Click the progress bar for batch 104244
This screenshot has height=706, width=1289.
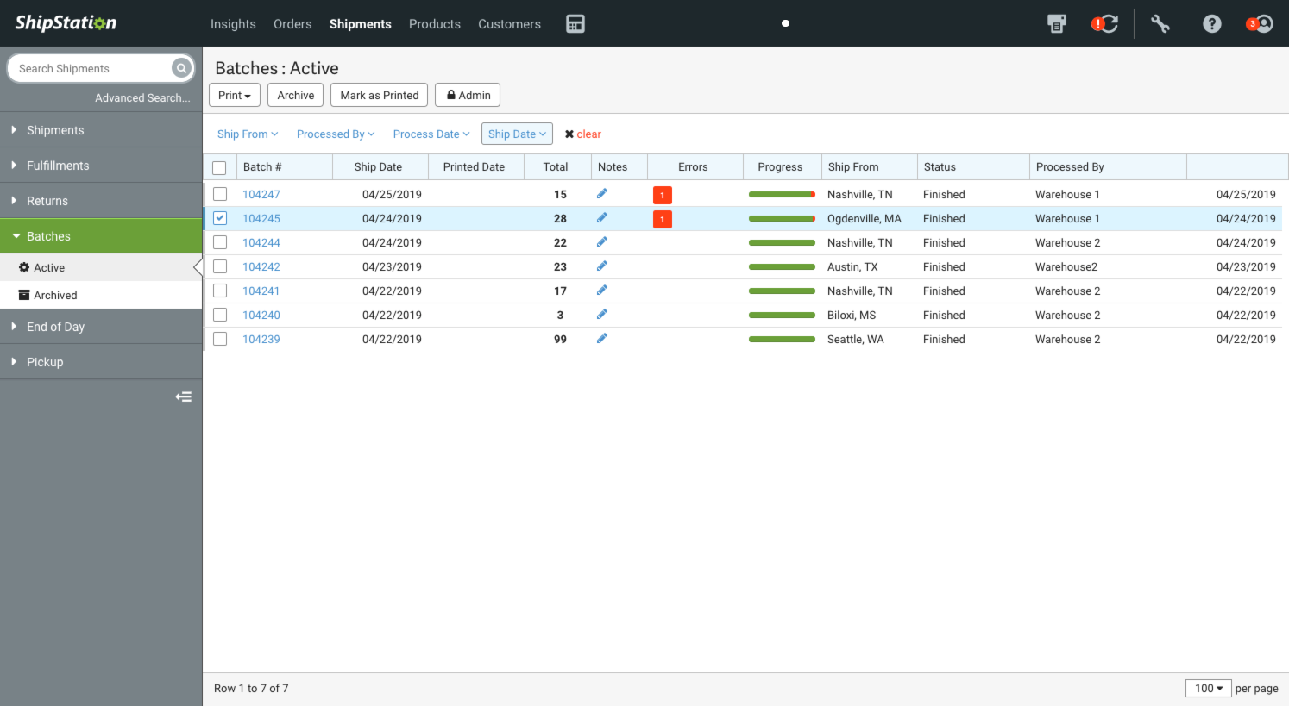pyautogui.click(x=782, y=243)
